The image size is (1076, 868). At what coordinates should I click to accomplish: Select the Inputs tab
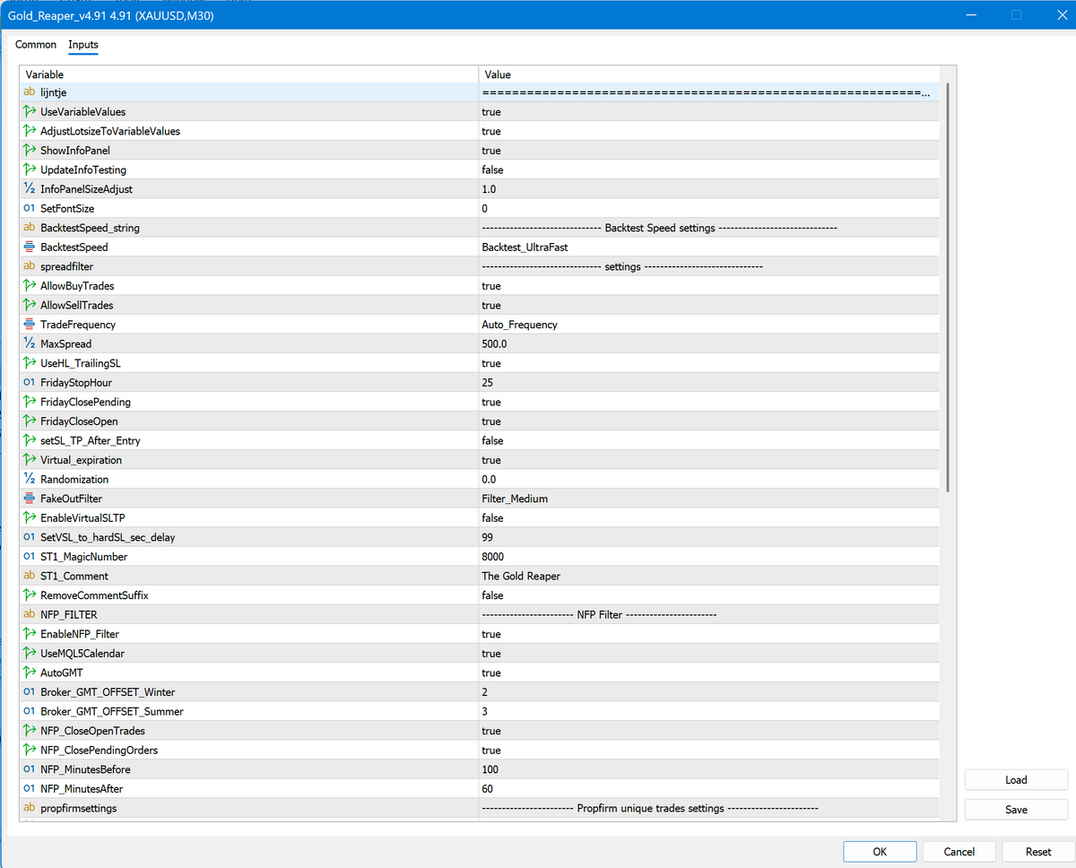click(83, 45)
